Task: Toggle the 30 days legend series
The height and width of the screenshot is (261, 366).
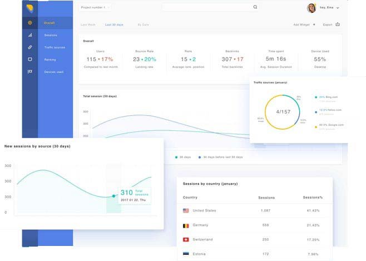Action: tap(176, 157)
